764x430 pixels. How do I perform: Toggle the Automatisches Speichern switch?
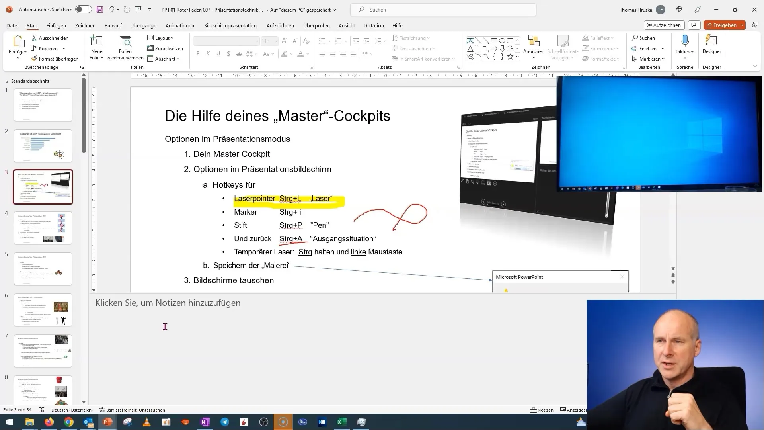coord(81,10)
